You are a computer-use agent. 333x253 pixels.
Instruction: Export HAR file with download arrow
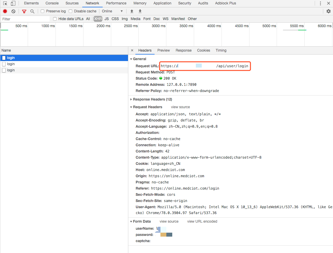(140, 11)
